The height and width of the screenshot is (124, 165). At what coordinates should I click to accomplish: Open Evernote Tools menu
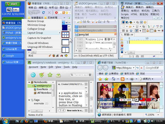pos(67,67)
